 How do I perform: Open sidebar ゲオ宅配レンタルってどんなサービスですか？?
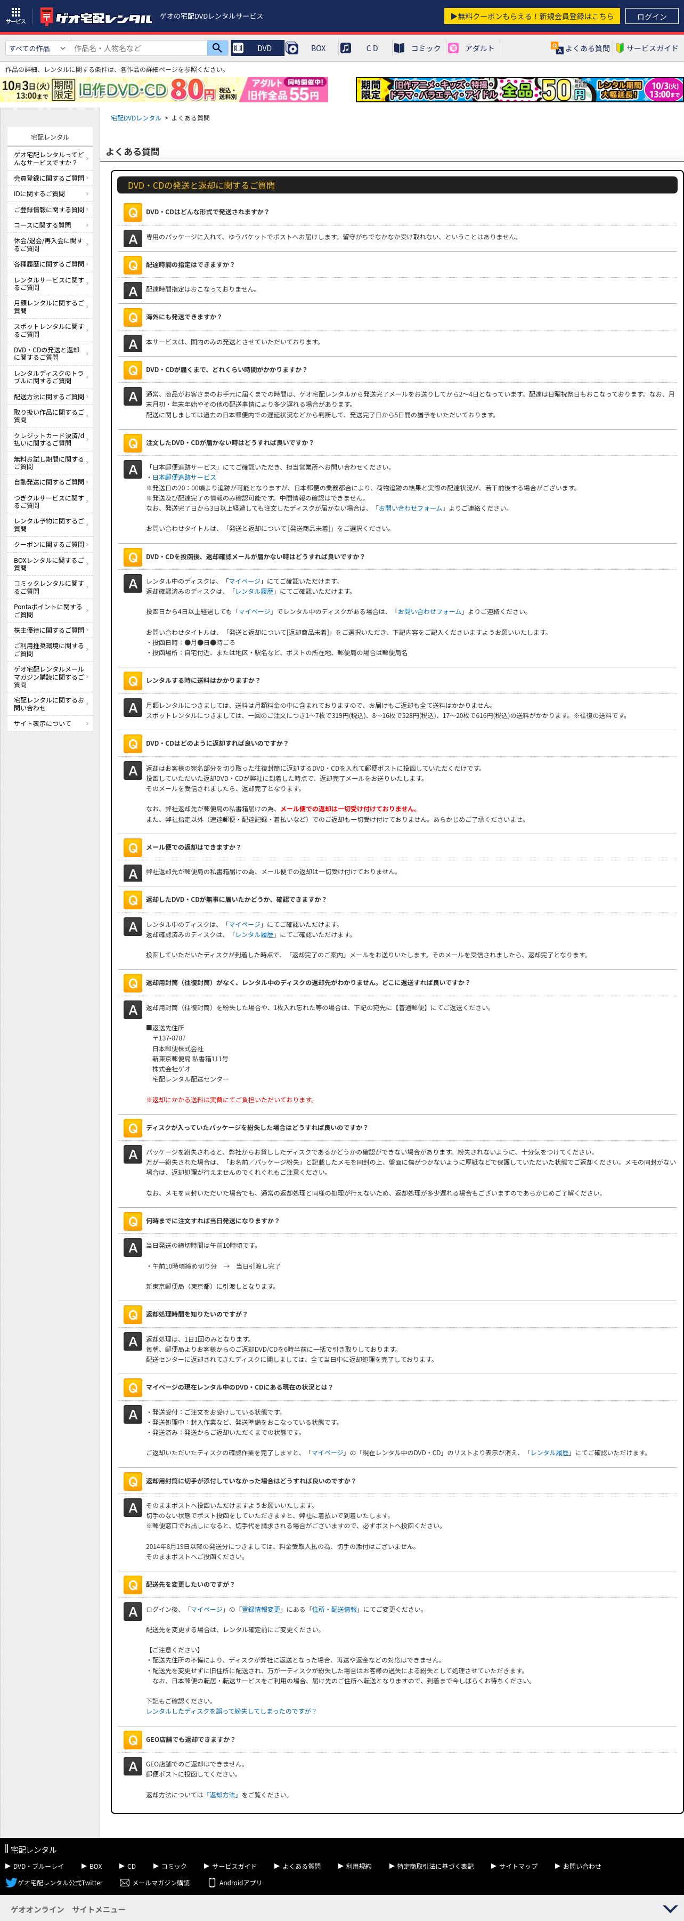(50, 159)
